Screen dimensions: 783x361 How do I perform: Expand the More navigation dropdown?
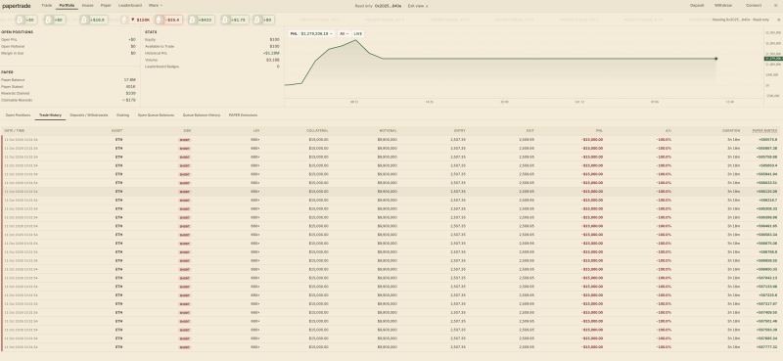pos(156,6)
